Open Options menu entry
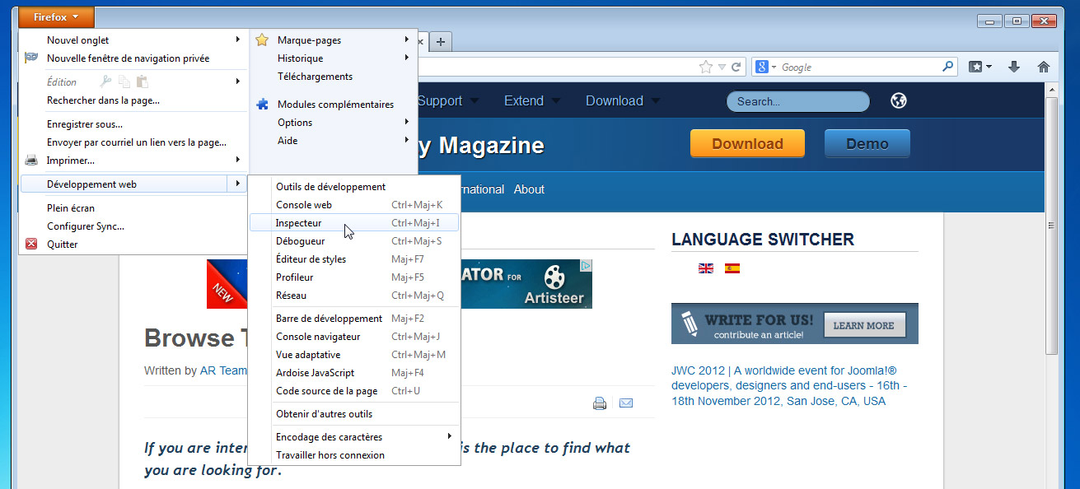 [x=295, y=123]
